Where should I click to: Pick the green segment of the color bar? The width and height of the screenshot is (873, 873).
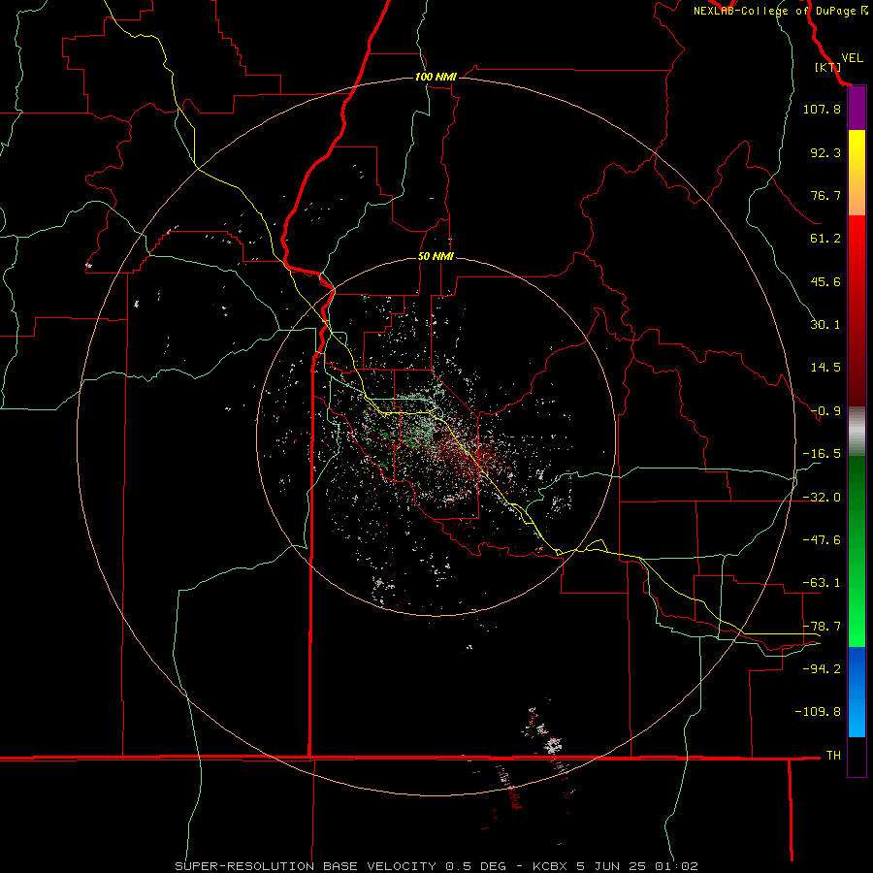coord(857,551)
